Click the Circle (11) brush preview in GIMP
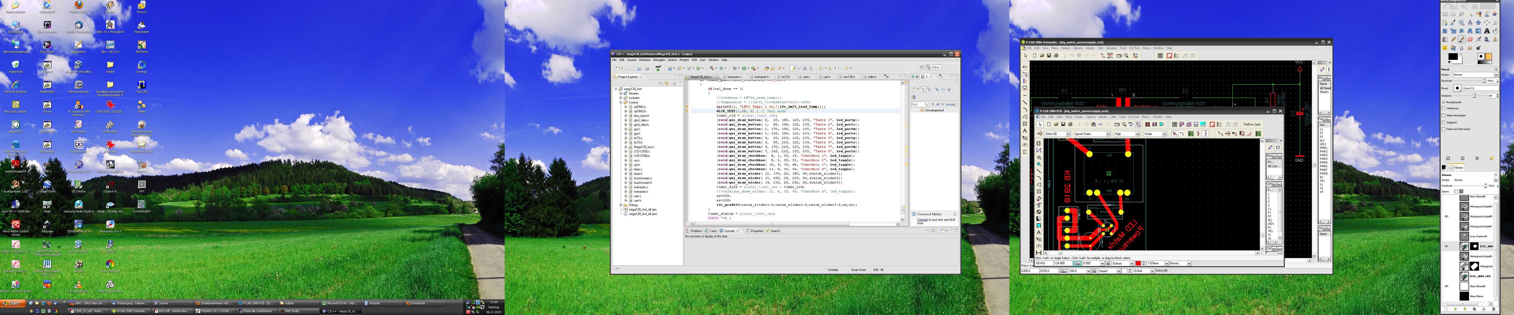 [1457, 88]
